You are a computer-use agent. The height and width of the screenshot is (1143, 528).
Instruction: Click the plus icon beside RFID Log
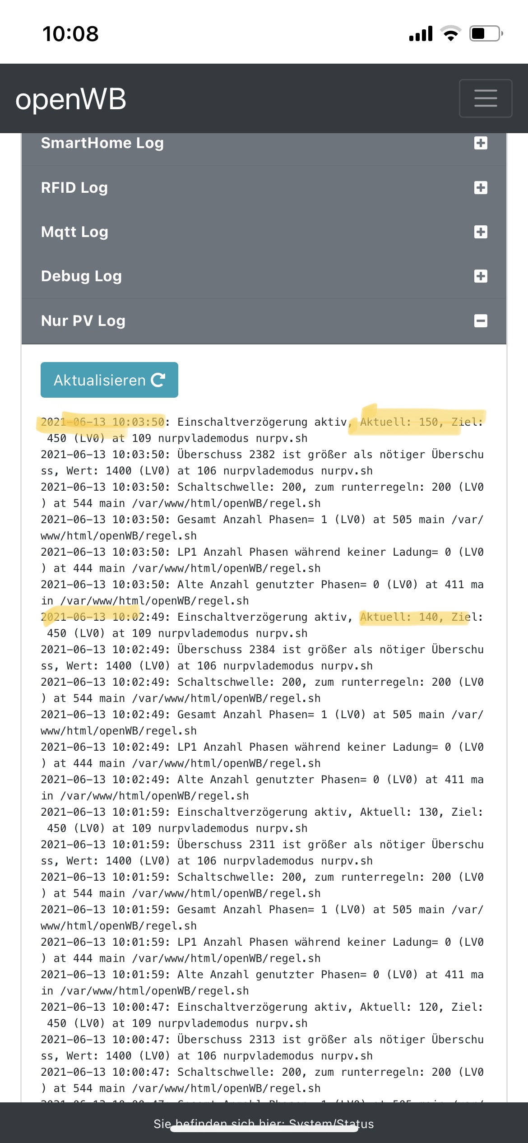(x=481, y=187)
